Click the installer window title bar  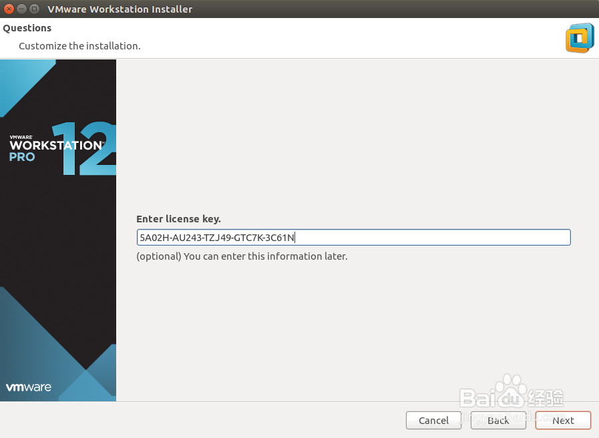pos(267,9)
